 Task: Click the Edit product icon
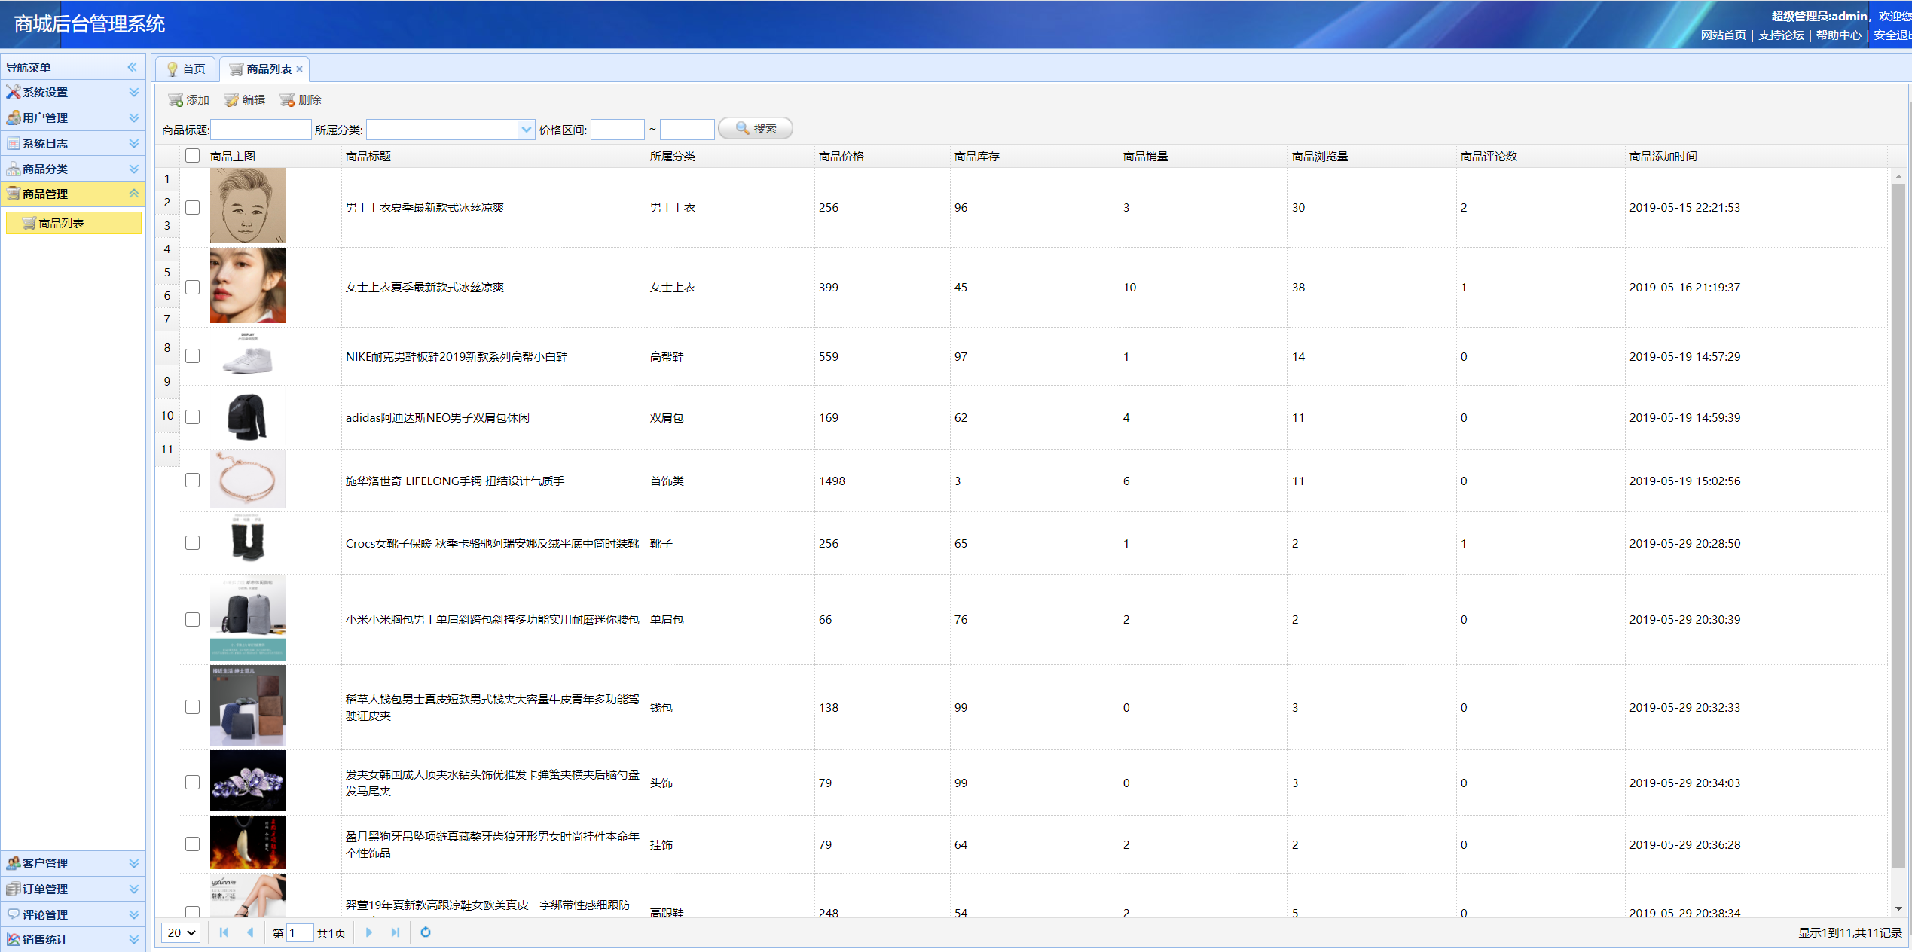[231, 100]
